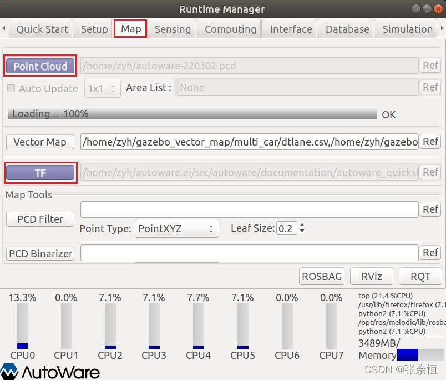Toggle the TF button
The width and height of the screenshot is (446, 380).
pos(40,173)
